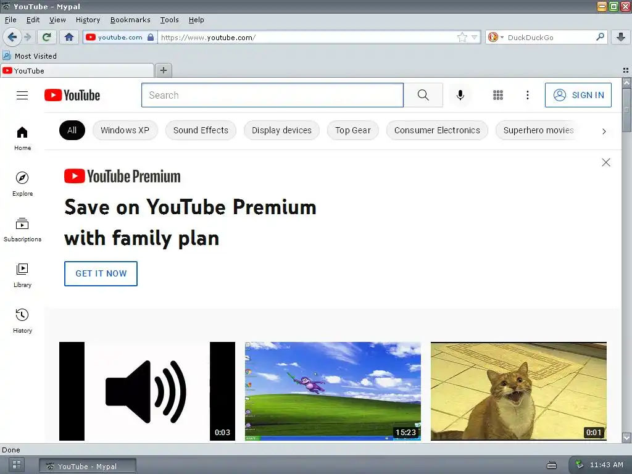Open the URL history dropdown arrow

[475, 38]
